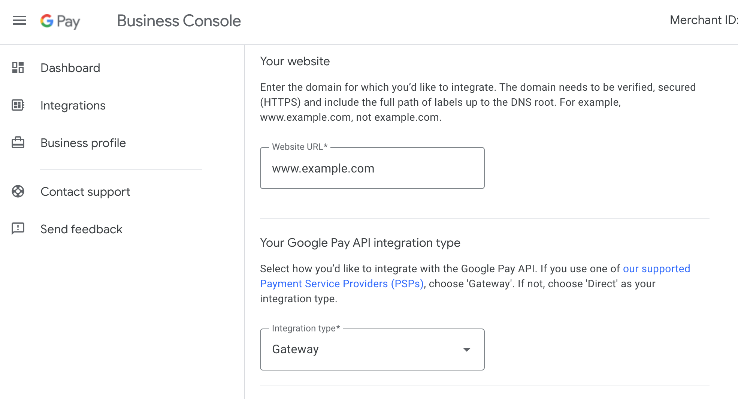Choose Send feedback in the sidebar
Screen dimensions: 738x399
click(x=81, y=229)
